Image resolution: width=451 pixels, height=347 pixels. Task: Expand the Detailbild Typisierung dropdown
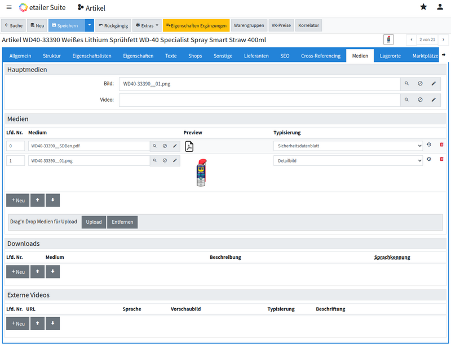348,160
